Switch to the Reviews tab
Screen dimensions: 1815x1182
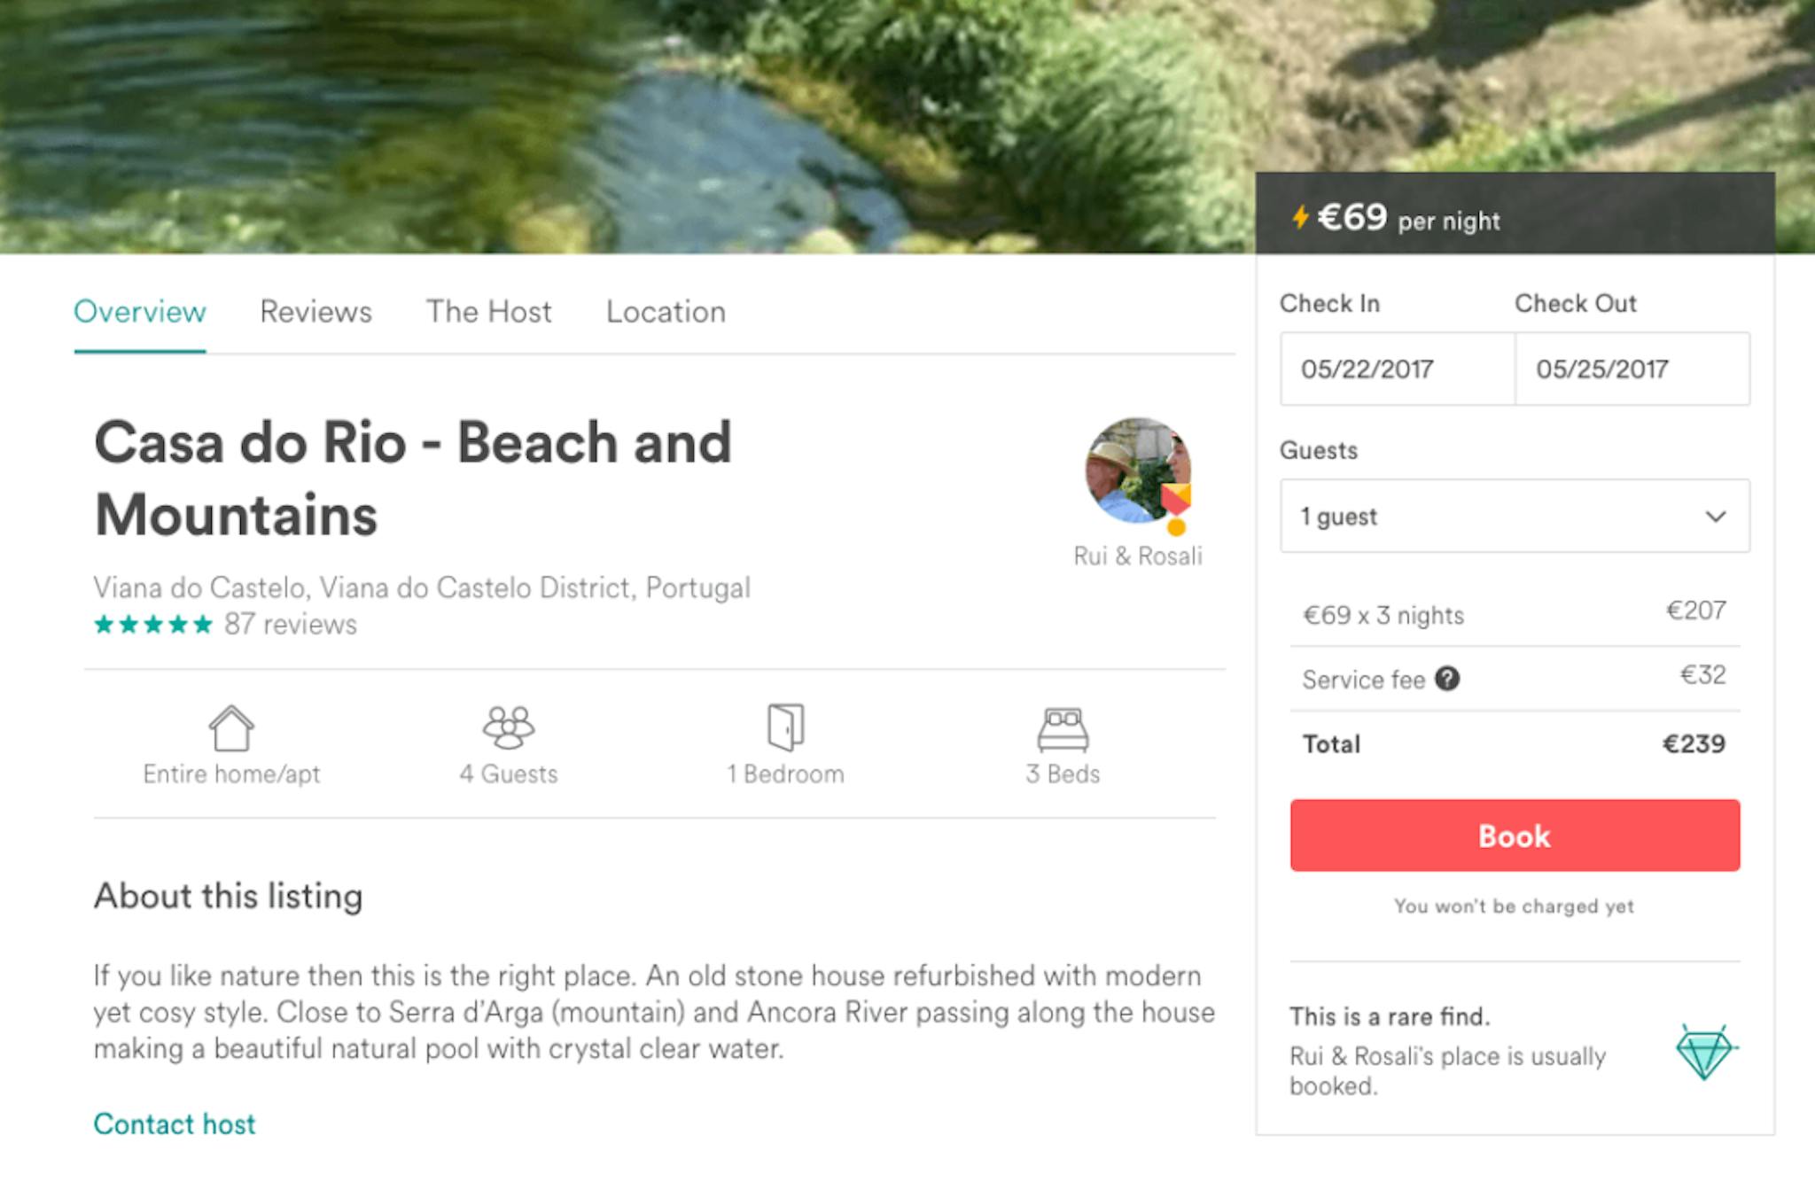(315, 312)
